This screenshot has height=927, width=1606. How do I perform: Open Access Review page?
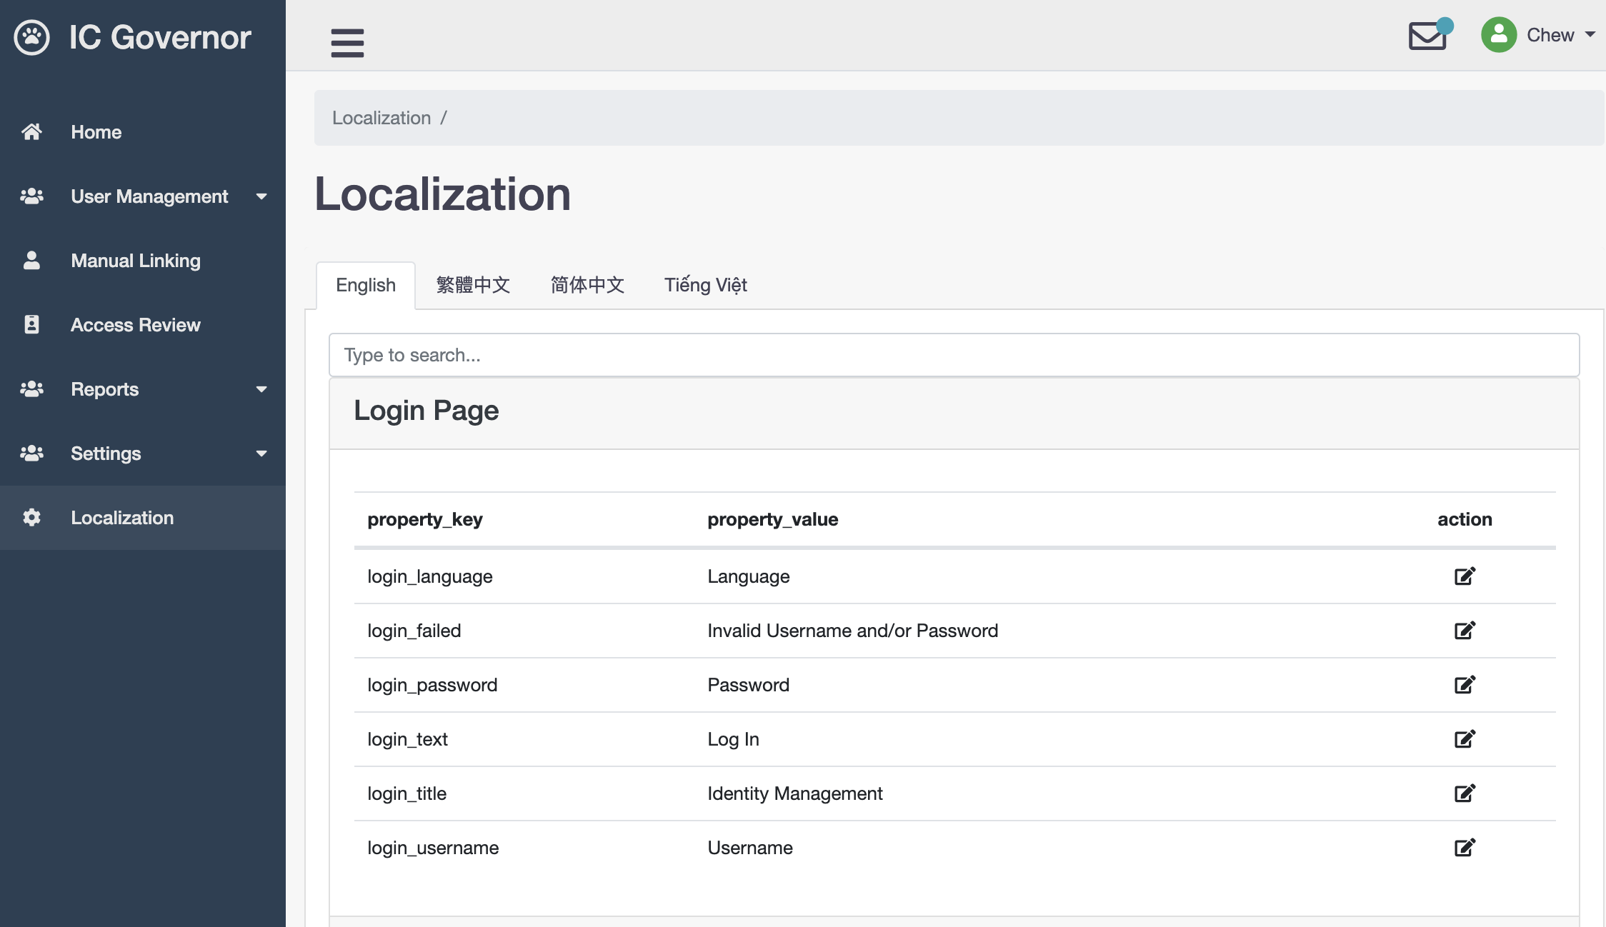(135, 325)
